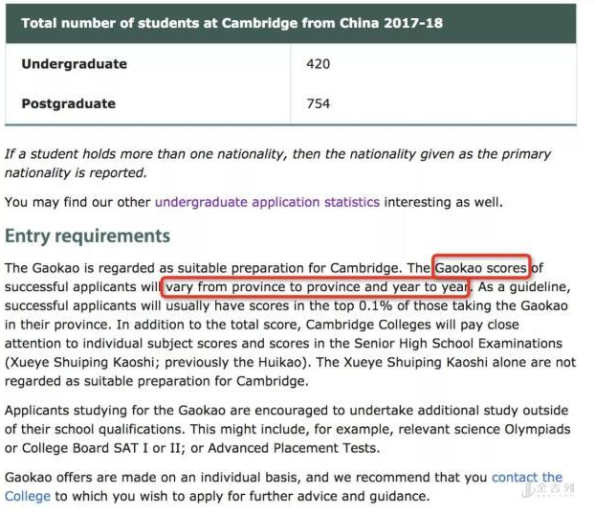Click the italic note about primary nationality
595x517 pixels.
click(x=277, y=163)
